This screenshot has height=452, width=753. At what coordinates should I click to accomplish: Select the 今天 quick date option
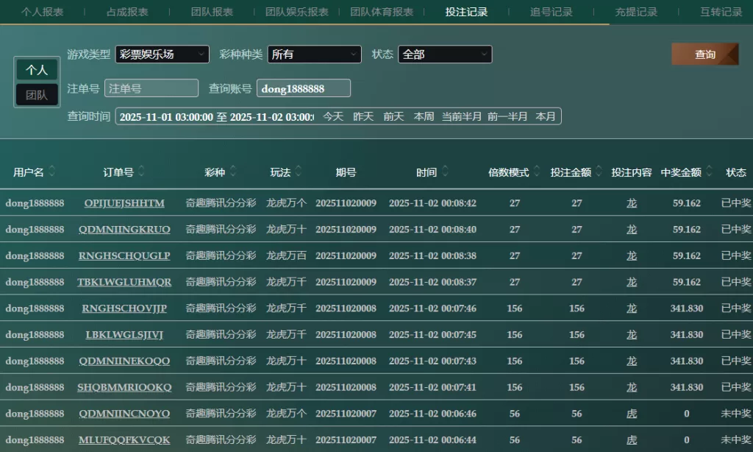(333, 116)
